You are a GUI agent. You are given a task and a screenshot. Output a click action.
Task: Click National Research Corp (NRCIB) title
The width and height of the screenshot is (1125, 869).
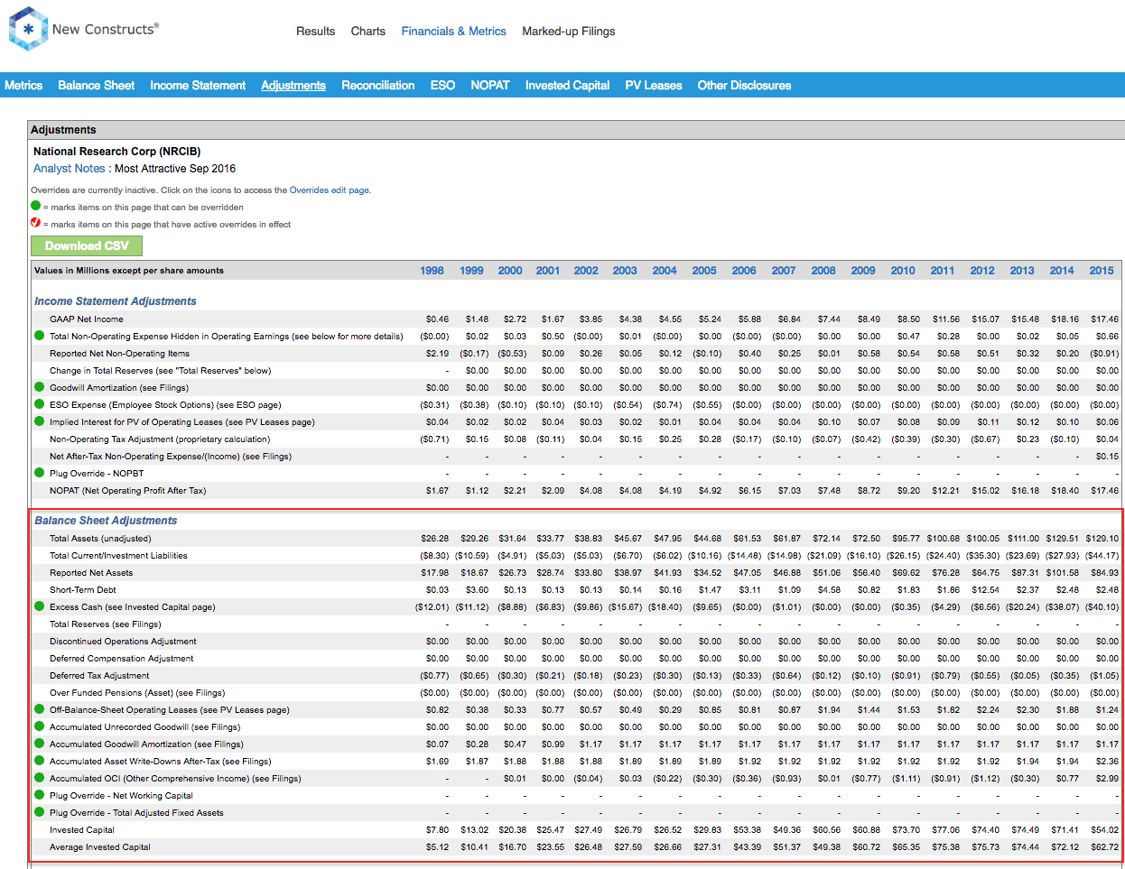click(x=117, y=152)
